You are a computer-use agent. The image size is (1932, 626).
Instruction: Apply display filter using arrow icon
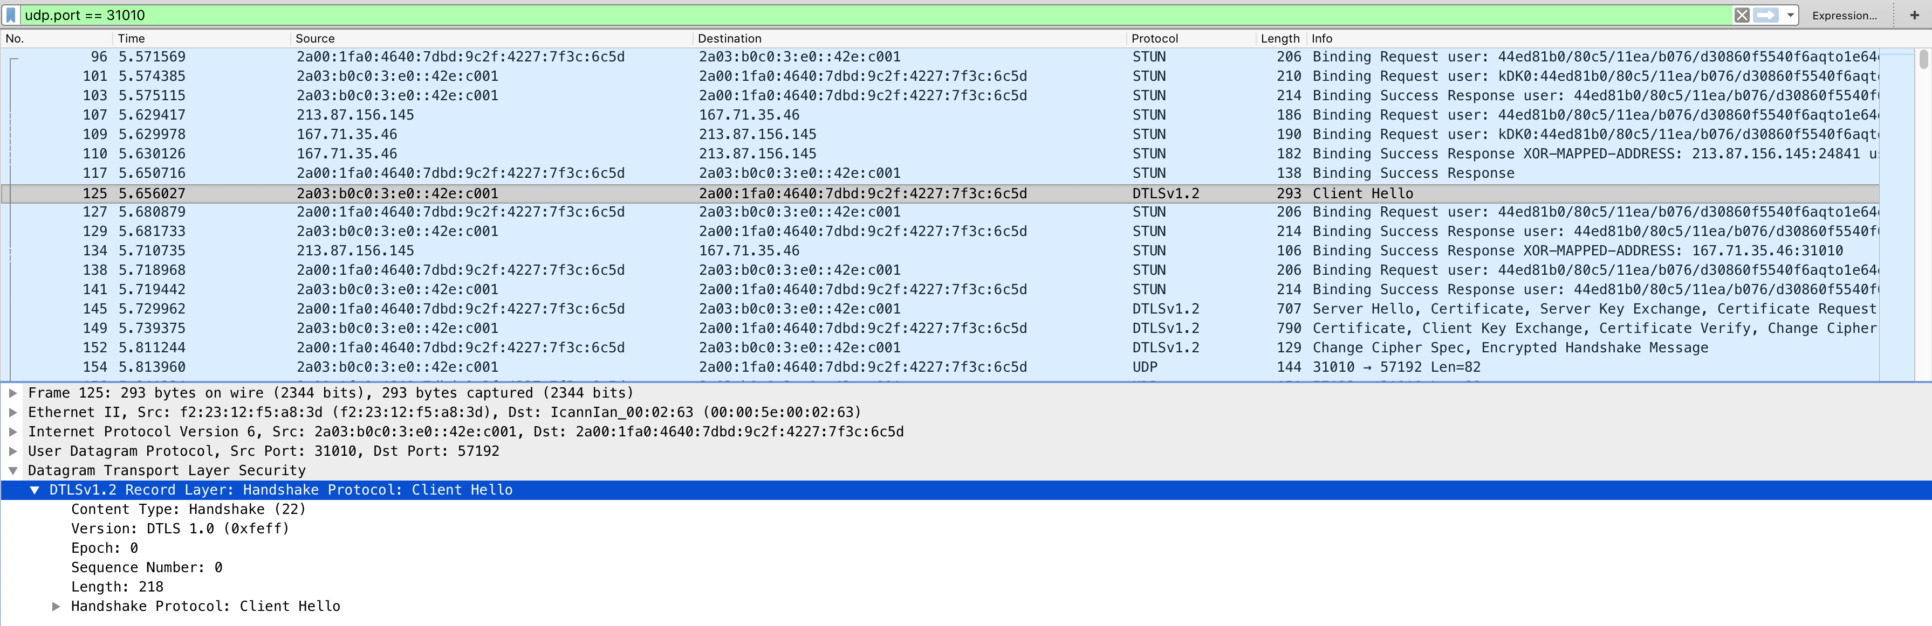[1765, 15]
